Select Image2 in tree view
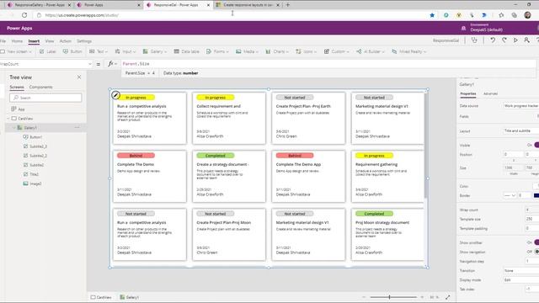 [x=35, y=183]
